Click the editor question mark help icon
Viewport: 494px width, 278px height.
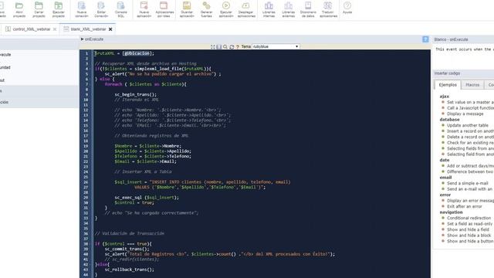click(x=238, y=46)
